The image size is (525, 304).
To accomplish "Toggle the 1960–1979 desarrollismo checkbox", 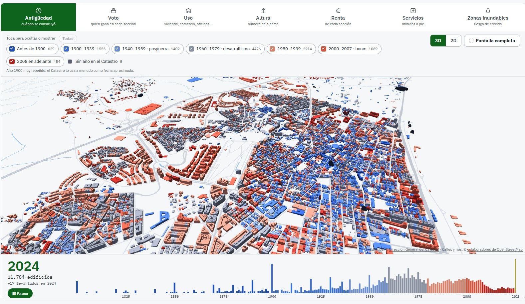I will coord(191,49).
